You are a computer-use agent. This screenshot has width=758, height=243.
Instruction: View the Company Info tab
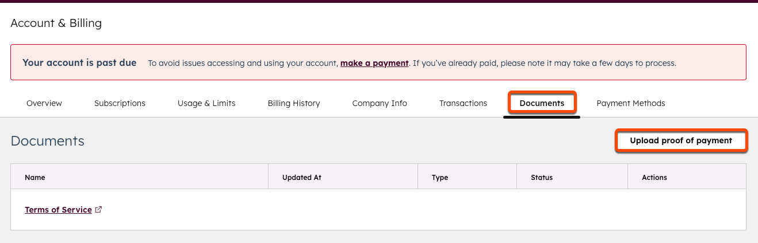click(x=380, y=103)
